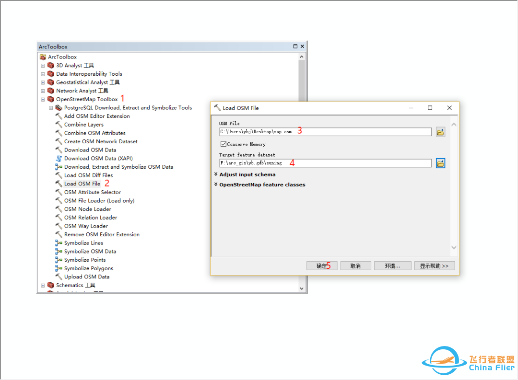518x380 pixels.
Task: Select the OSM Way Loader tool
Action: coord(86,226)
